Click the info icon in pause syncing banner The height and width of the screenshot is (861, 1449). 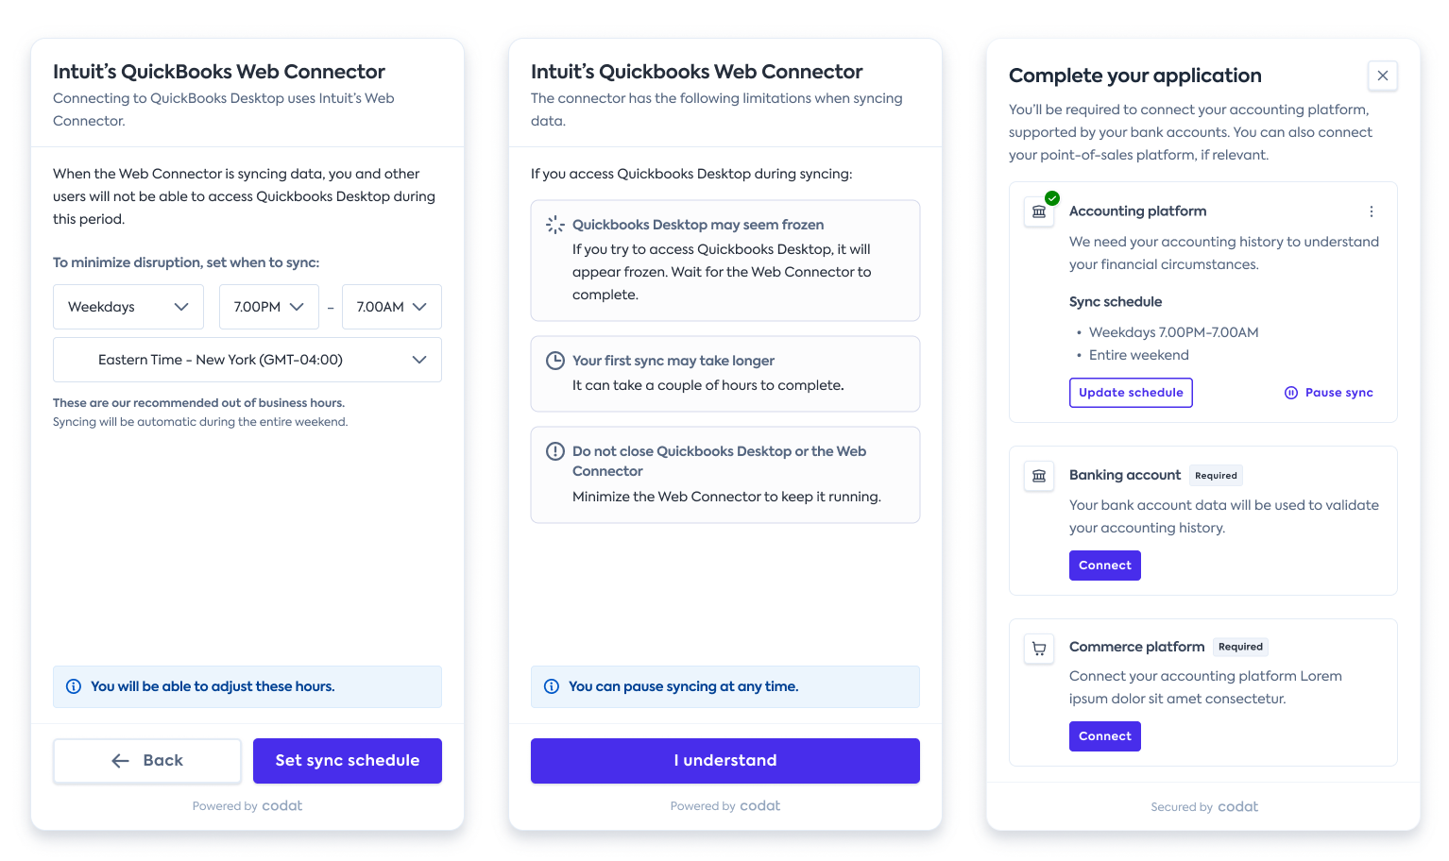[553, 686]
